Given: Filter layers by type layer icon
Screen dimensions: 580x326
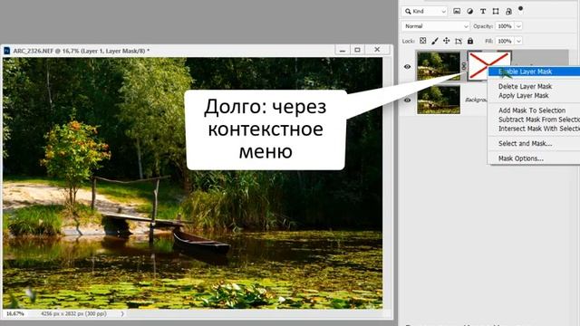Looking at the screenshot, I should click(x=483, y=11).
